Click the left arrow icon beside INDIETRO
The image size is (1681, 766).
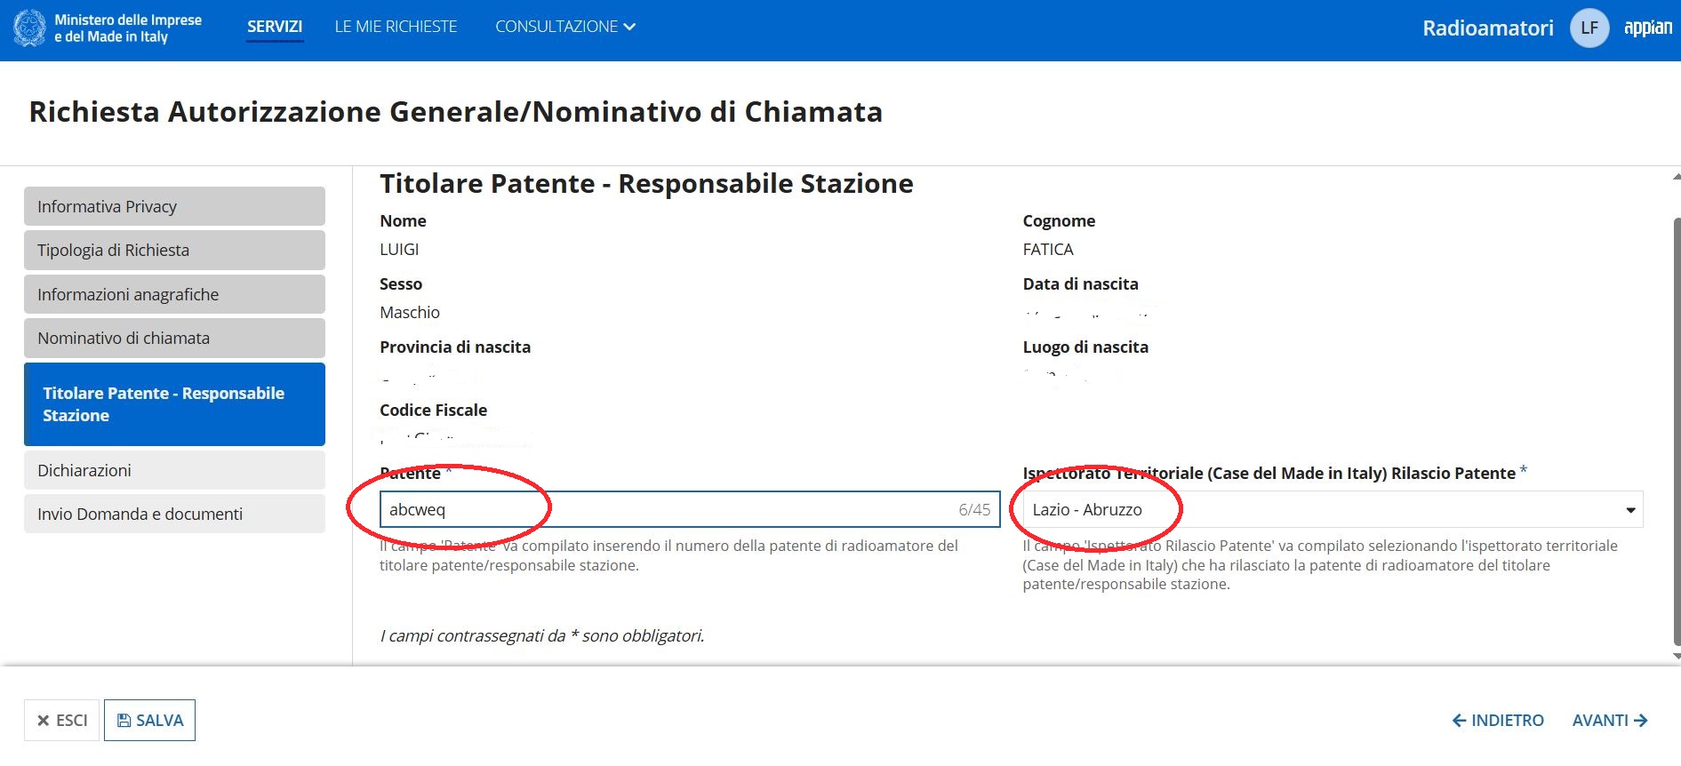tap(1459, 721)
